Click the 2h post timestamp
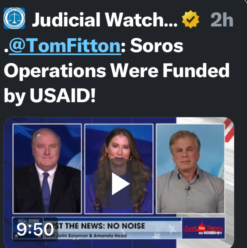 222,20
